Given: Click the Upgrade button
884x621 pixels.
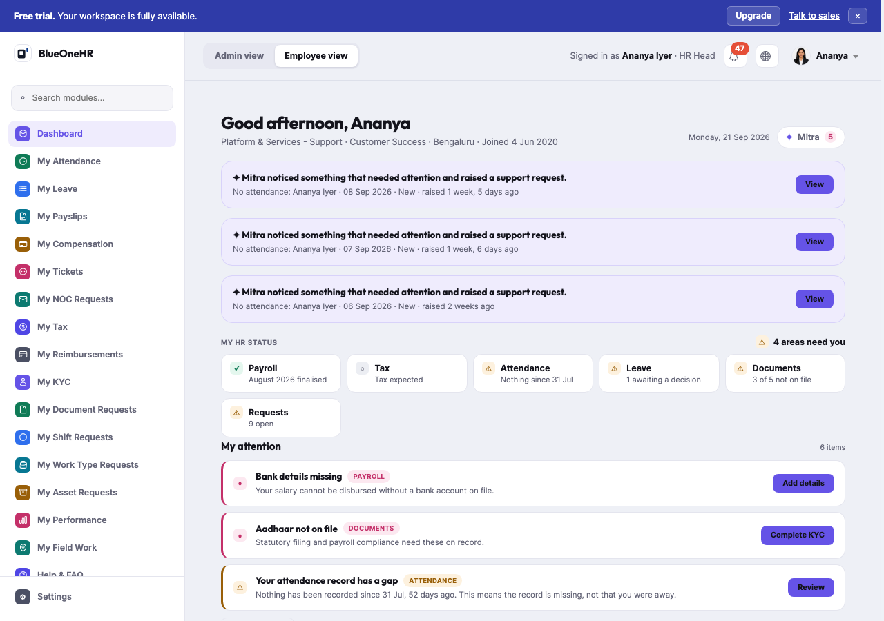Looking at the screenshot, I should 753,16.
